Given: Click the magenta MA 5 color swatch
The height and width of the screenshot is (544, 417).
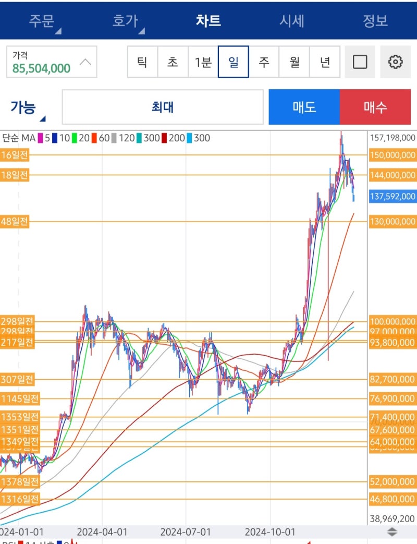Looking at the screenshot, I should point(40,138).
